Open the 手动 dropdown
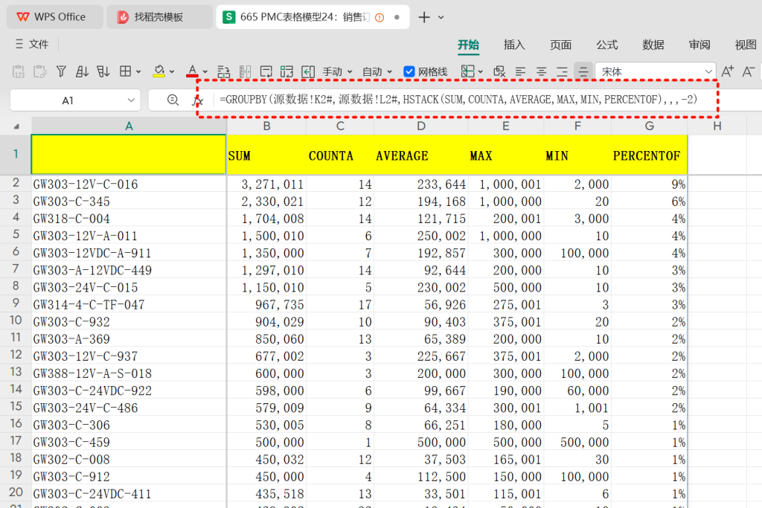Image resolution: width=762 pixels, height=508 pixels. pyautogui.click(x=338, y=72)
